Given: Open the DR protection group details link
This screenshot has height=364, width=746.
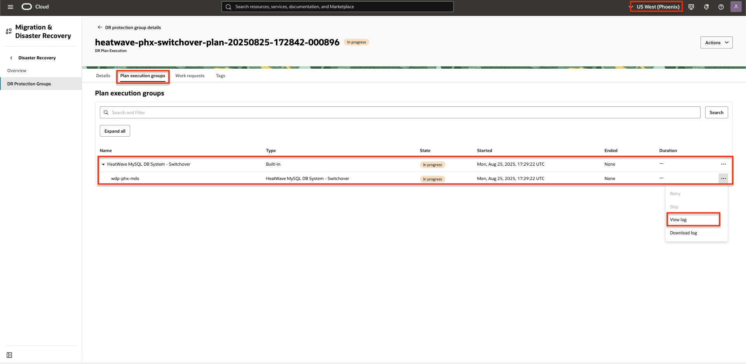Looking at the screenshot, I should (133, 28).
